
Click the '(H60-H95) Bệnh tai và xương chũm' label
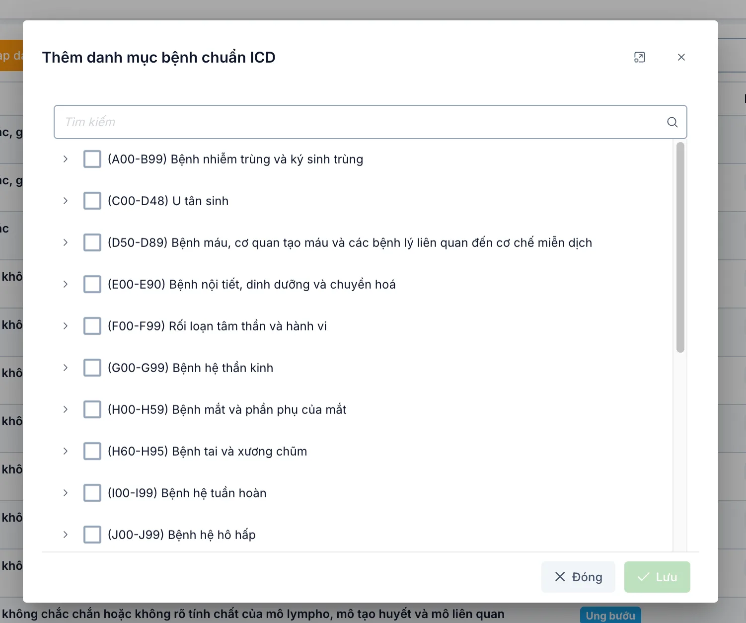pyautogui.click(x=208, y=451)
